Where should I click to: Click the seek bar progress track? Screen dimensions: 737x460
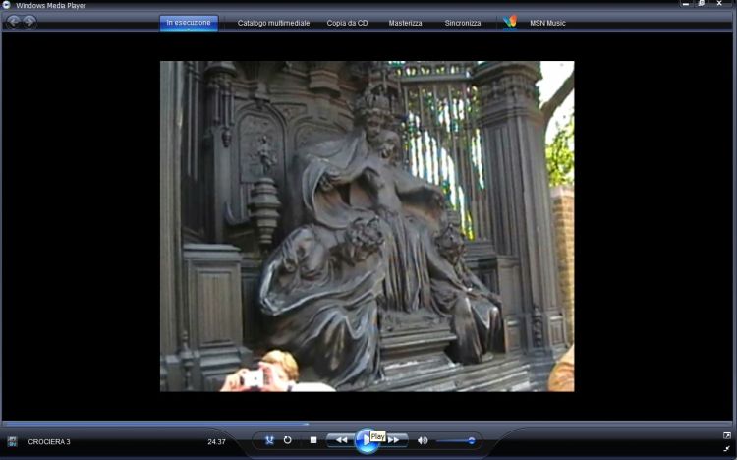(368, 425)
